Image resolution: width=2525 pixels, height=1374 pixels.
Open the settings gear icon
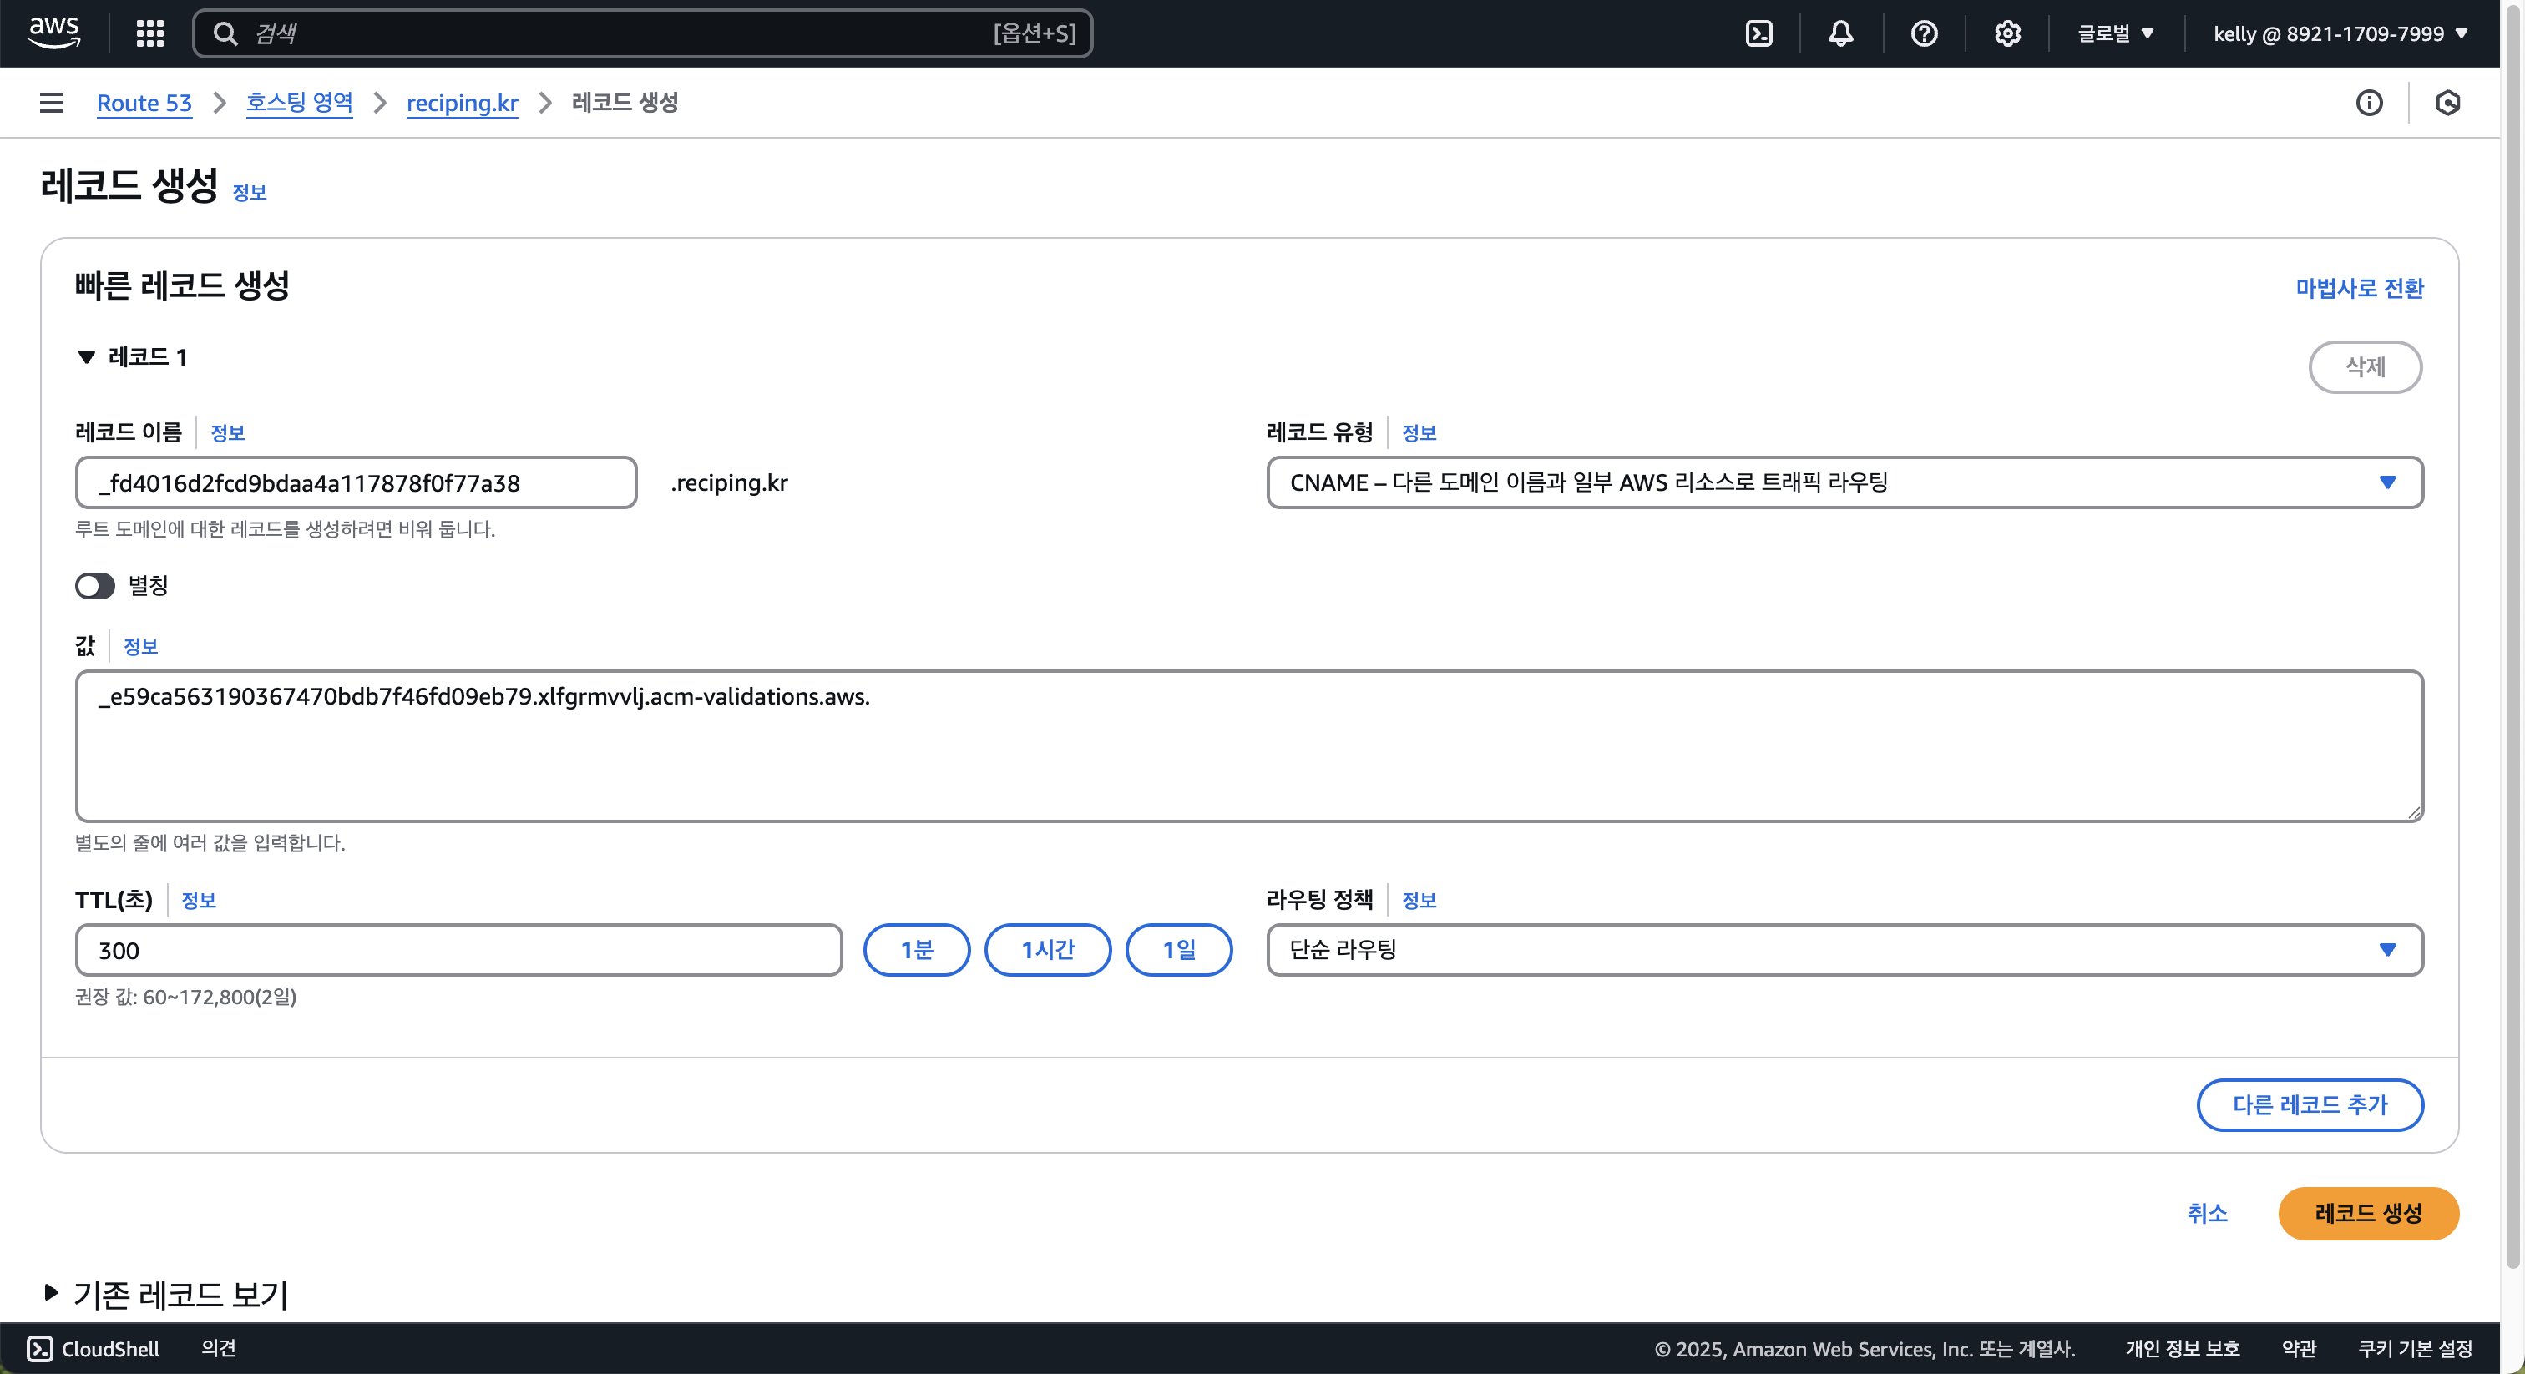(2006, 33)
